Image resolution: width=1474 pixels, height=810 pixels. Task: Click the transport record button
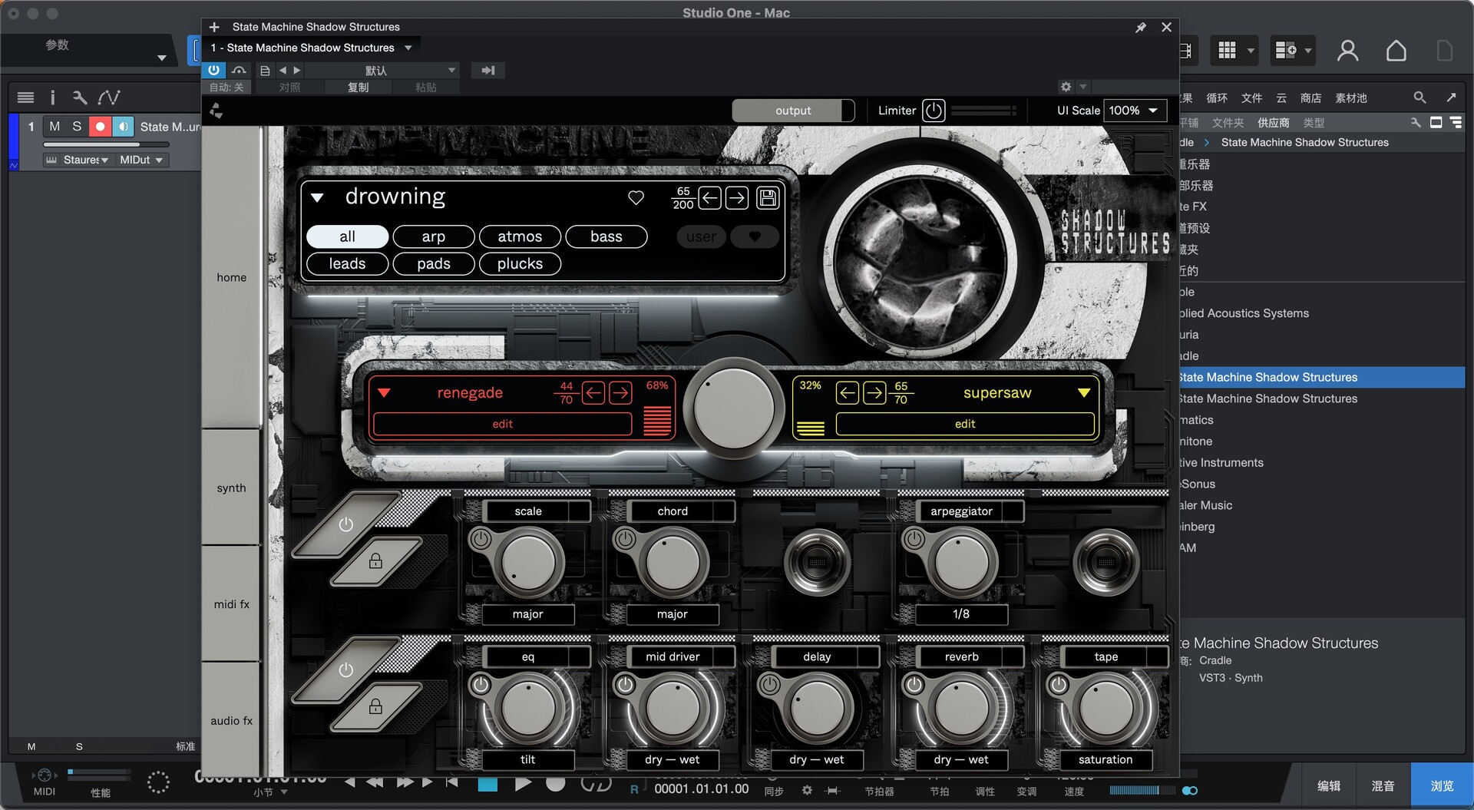pos(556,784)
